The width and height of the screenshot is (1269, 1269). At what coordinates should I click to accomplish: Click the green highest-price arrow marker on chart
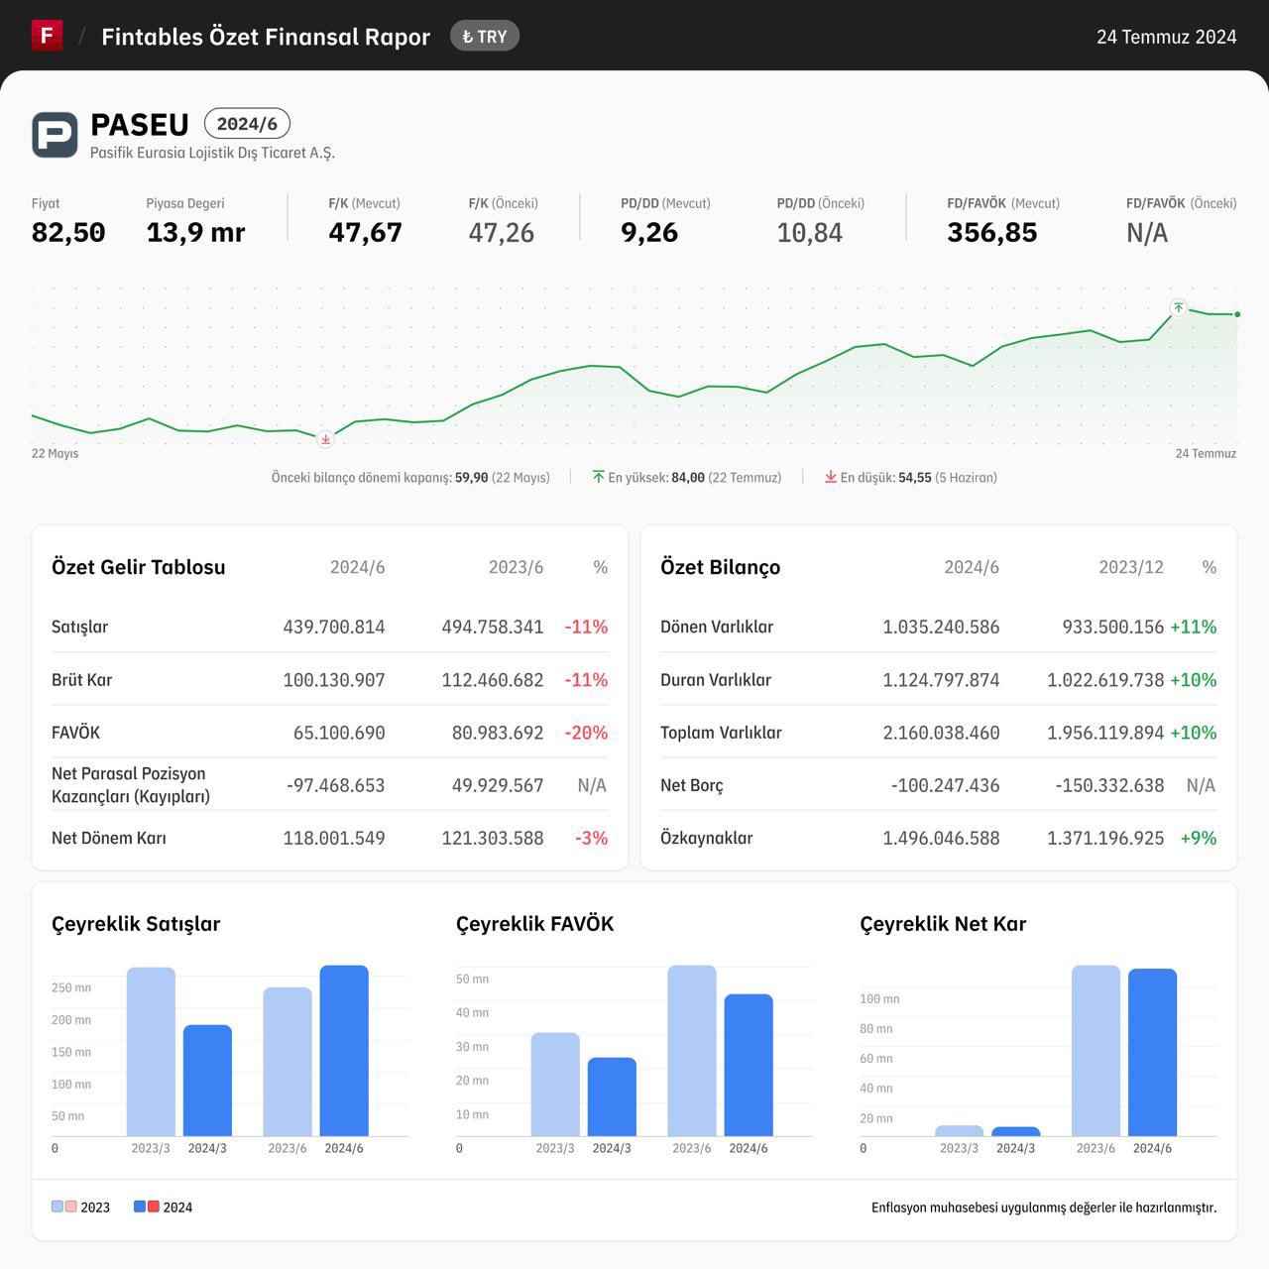tap(1178, 307)
